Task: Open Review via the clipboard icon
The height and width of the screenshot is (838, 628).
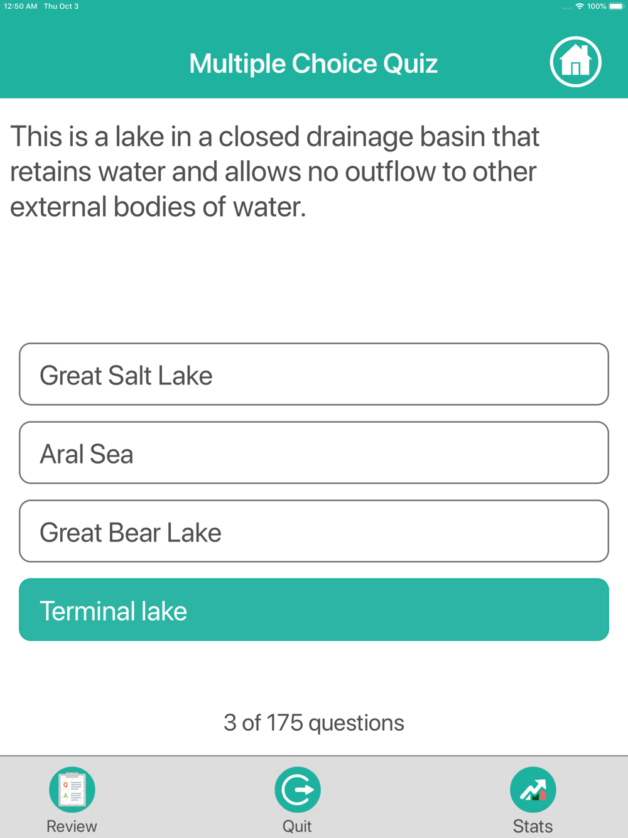Action: point(72,790)
